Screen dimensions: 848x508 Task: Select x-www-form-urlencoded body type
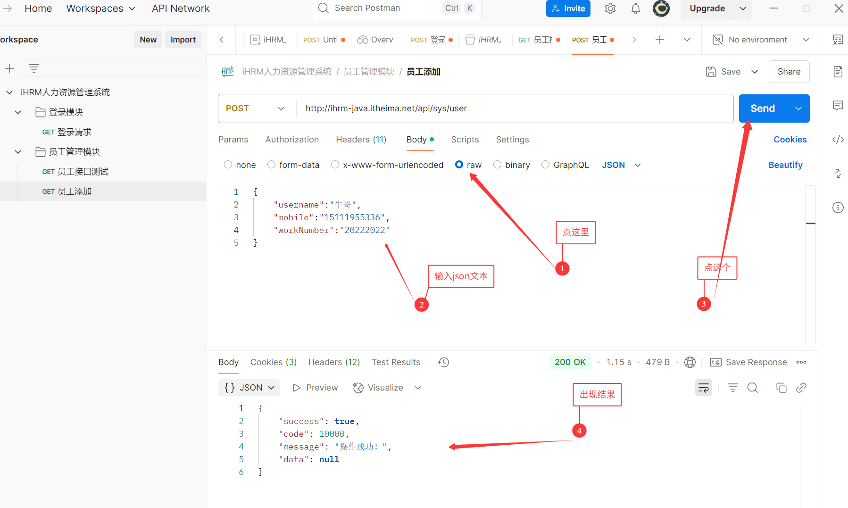click(335, 165)
